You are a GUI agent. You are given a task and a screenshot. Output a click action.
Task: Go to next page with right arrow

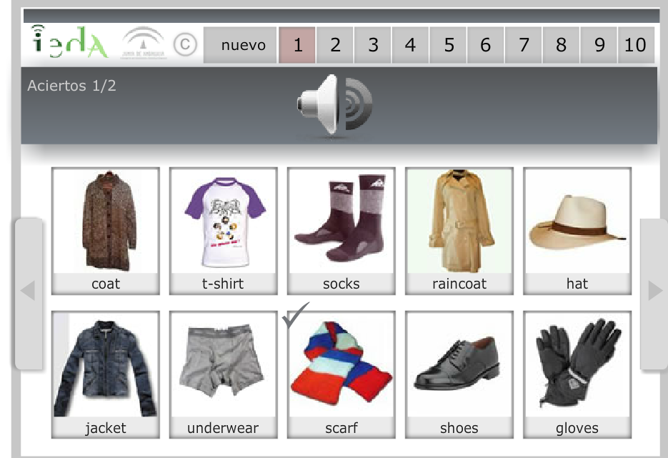654,294
